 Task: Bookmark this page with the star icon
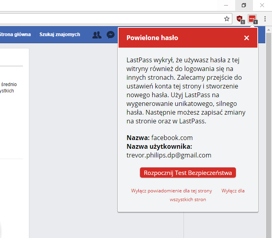click(227, 19)
